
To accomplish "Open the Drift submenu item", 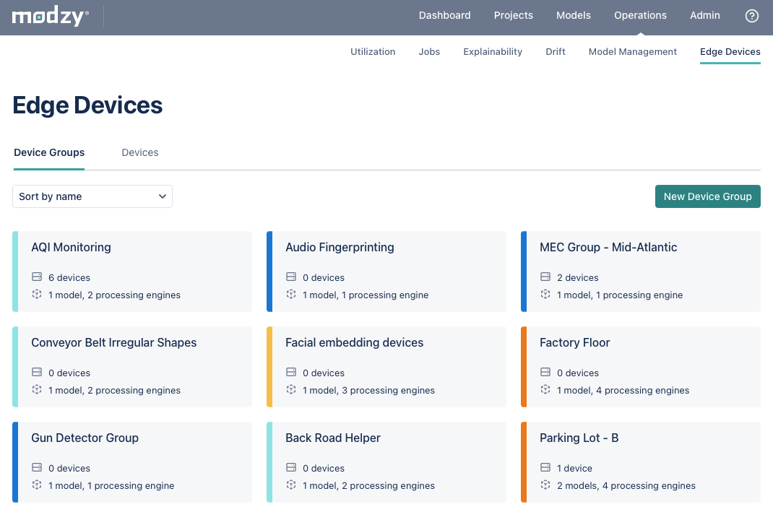I will pos(555,52).
